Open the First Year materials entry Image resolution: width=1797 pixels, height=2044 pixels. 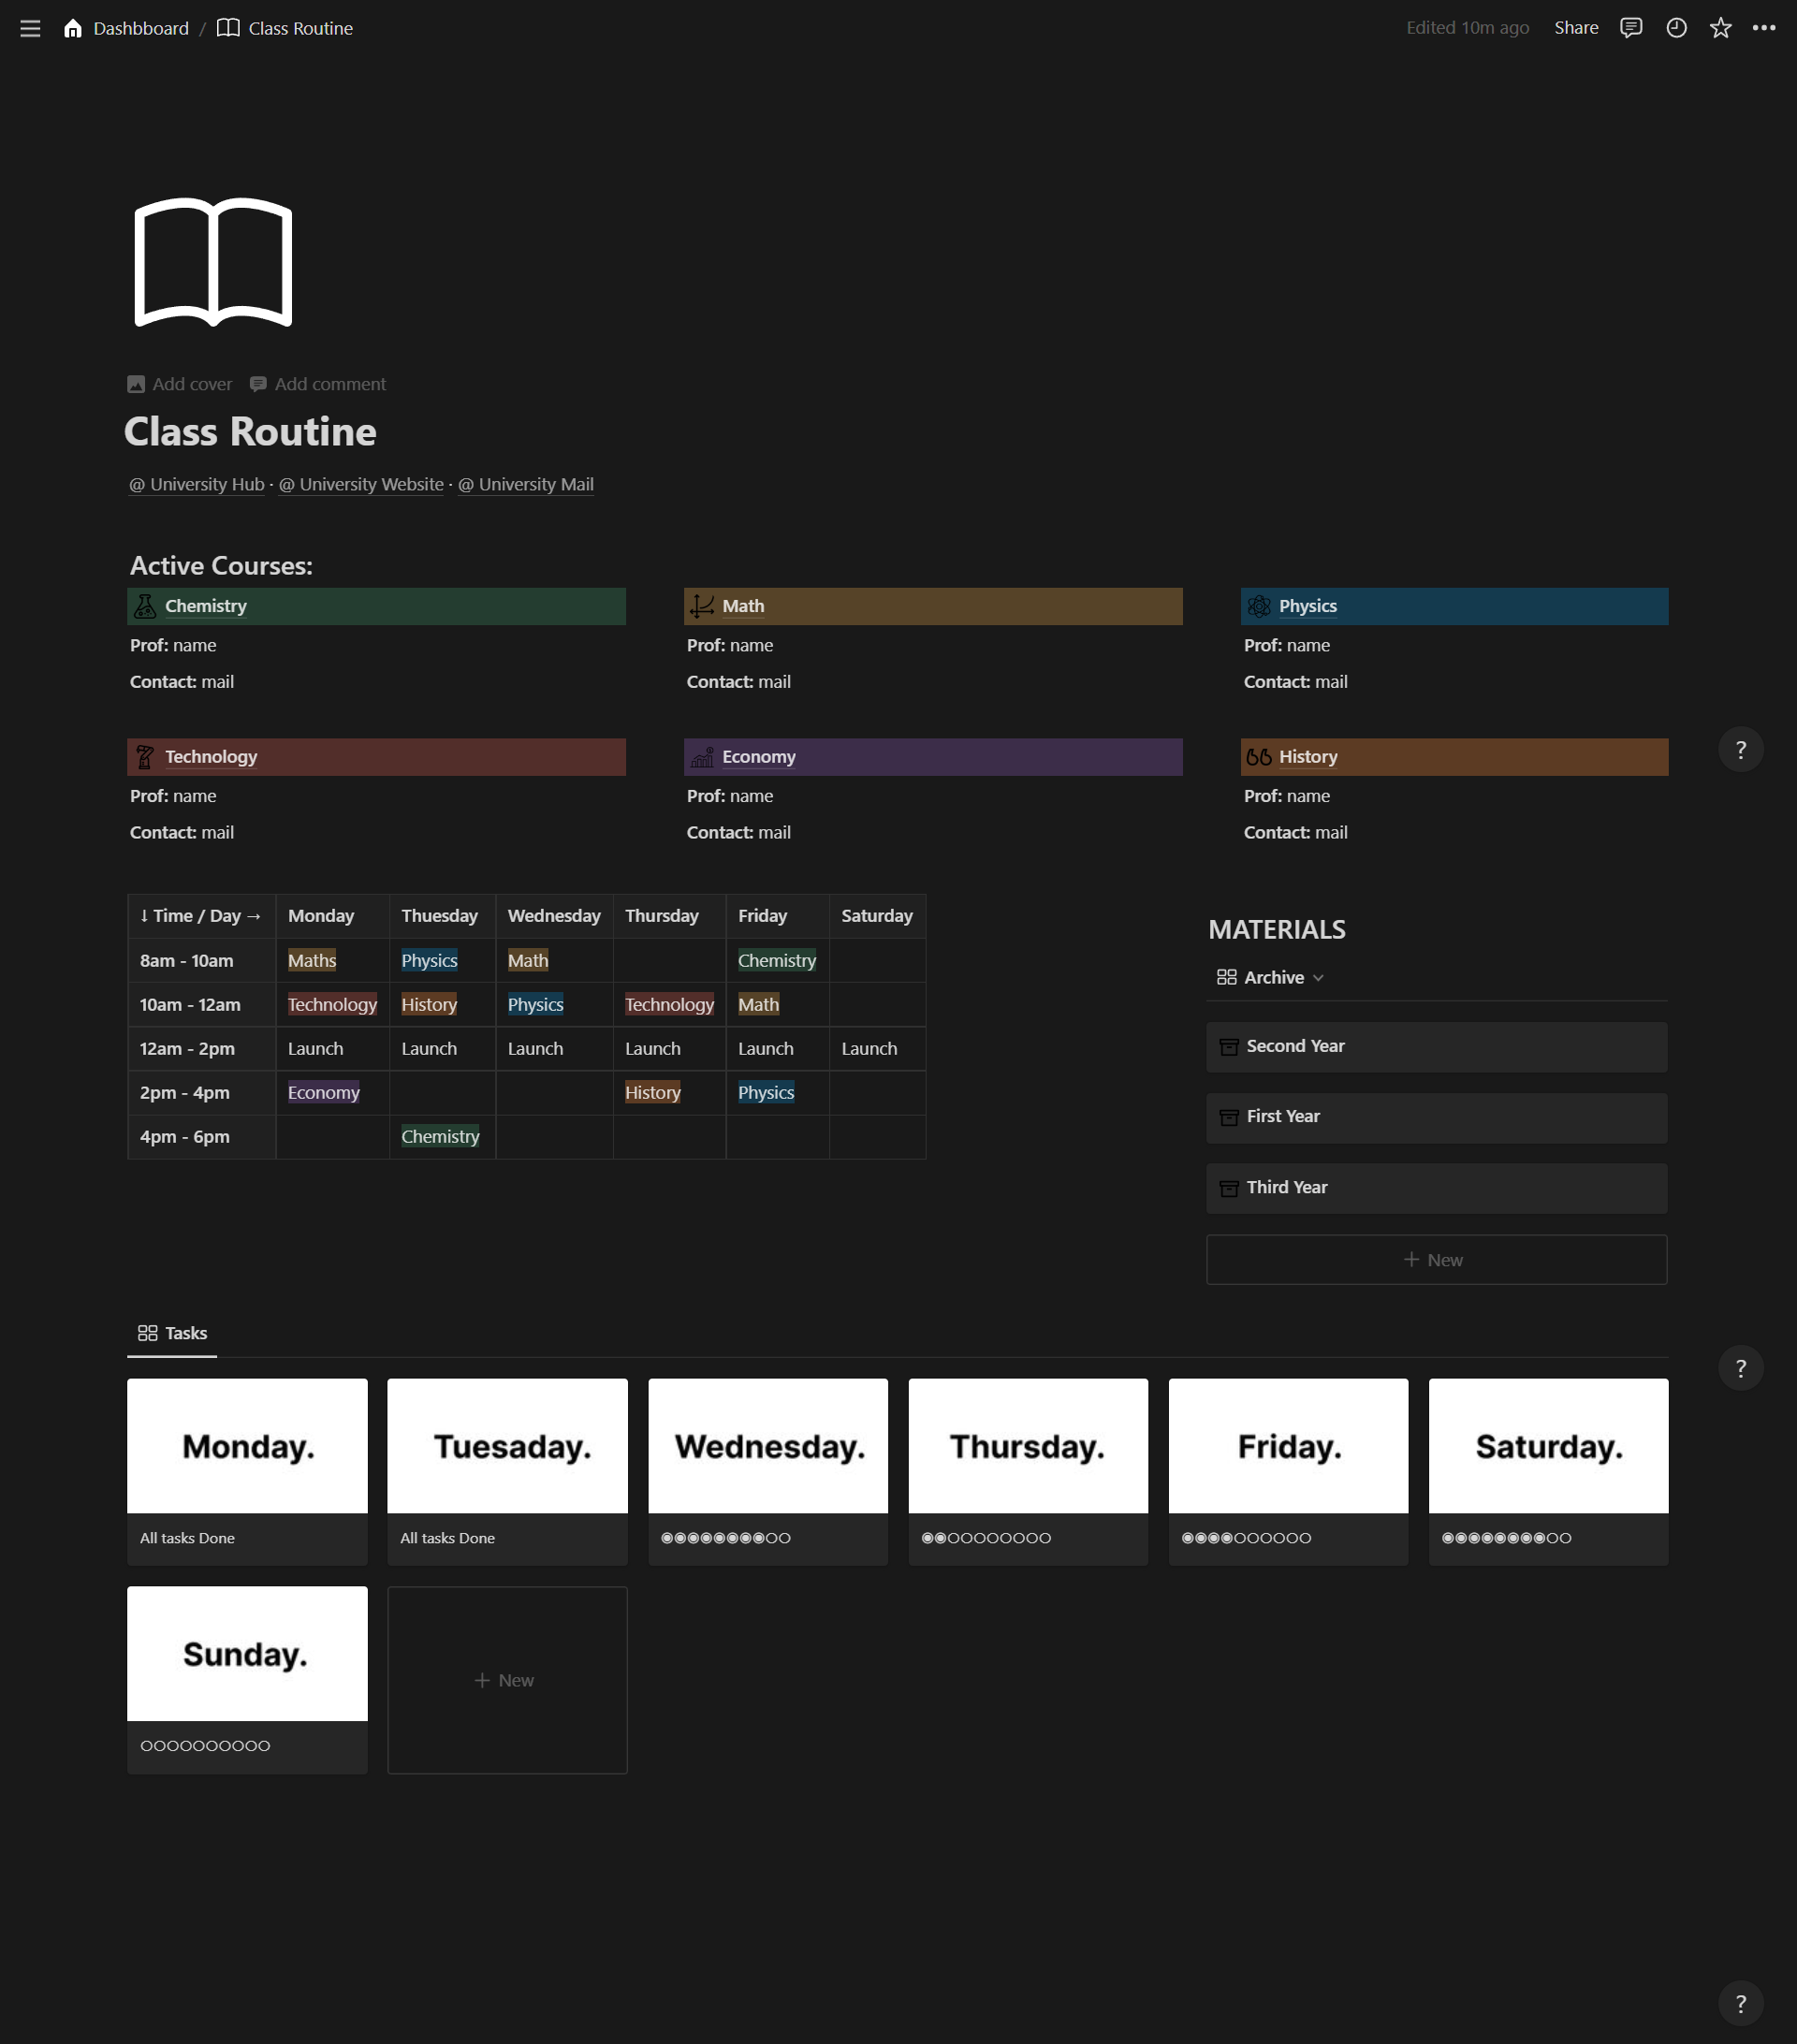tap(1436, 1117)
